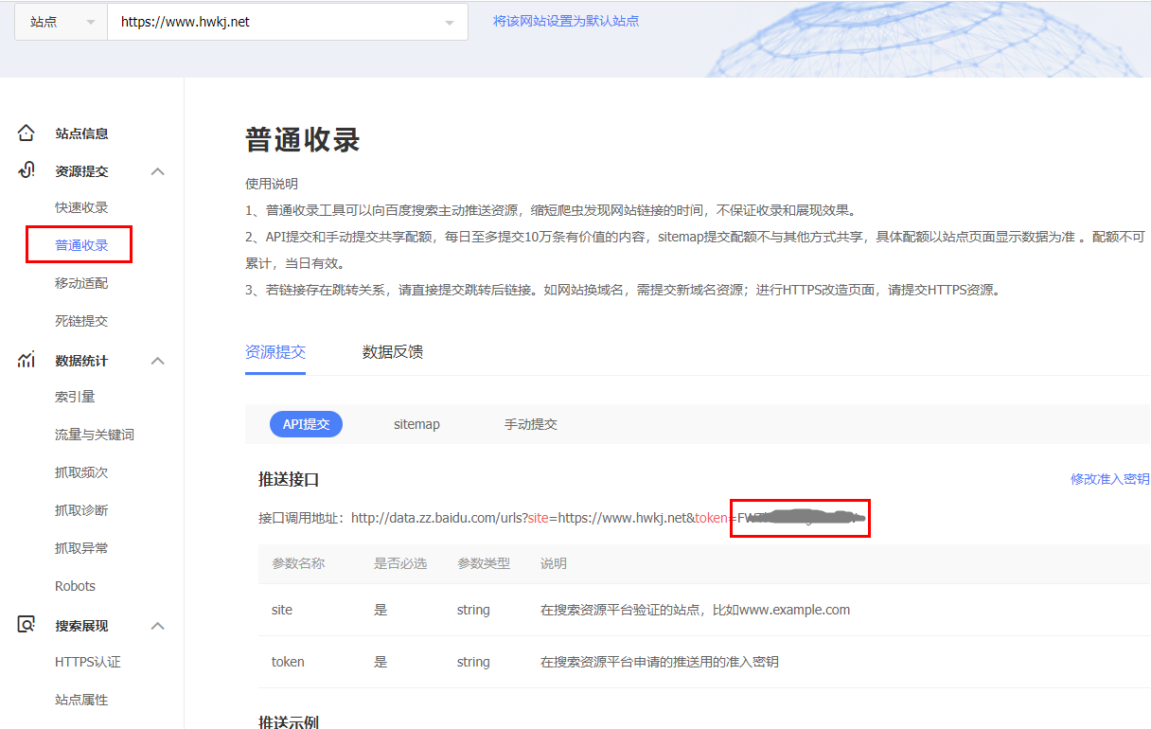Click the chart icon beside 数据统计
Viewport: 1151px width, 729px height.
coord(27,361)
